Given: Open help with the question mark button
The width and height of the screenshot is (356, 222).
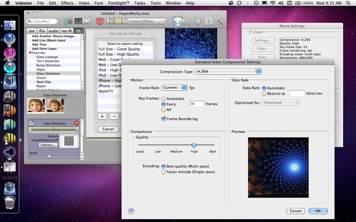Looking at the screenshot, I should tap(131, 211).
